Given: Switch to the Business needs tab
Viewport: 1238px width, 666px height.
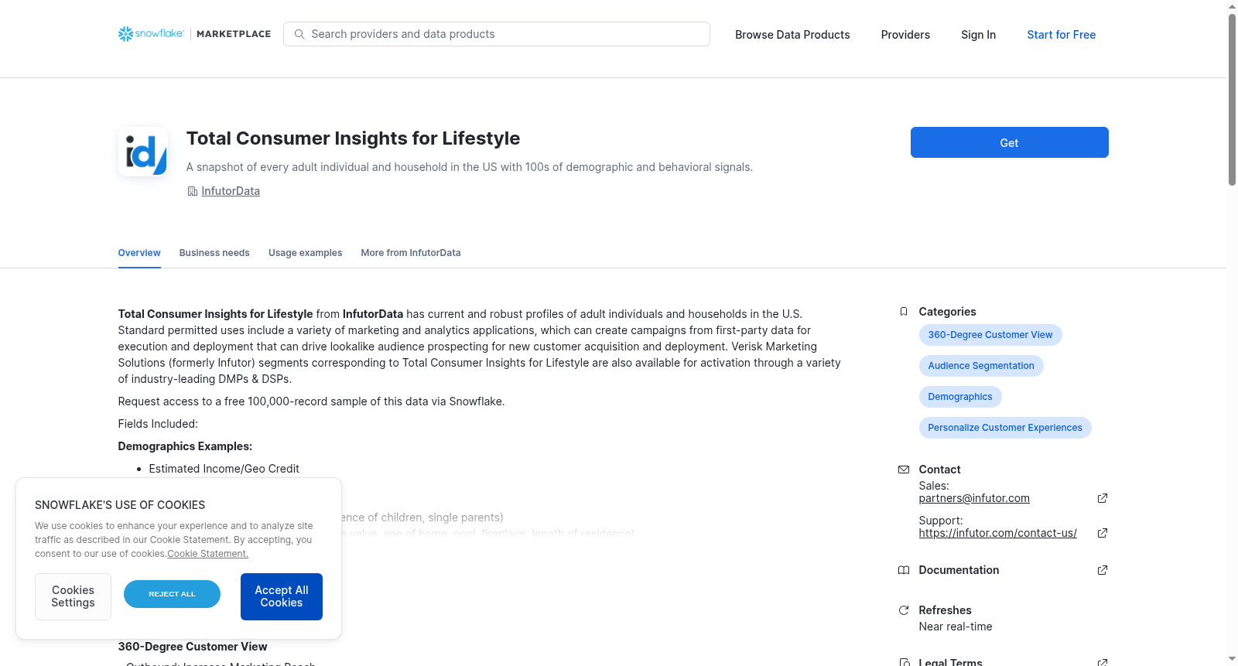Looking at the screenshot, I should pos(214,253).
